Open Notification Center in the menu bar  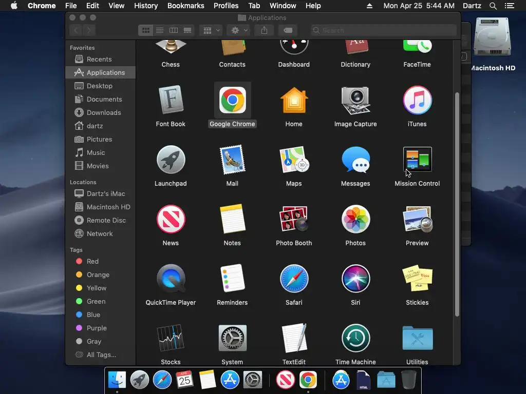(x=509, y=6)
